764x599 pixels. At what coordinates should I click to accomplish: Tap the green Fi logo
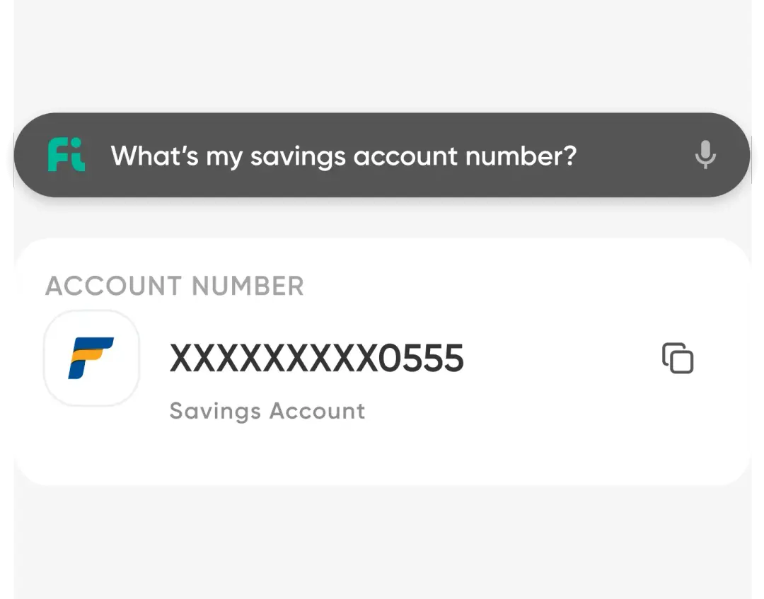66,155
